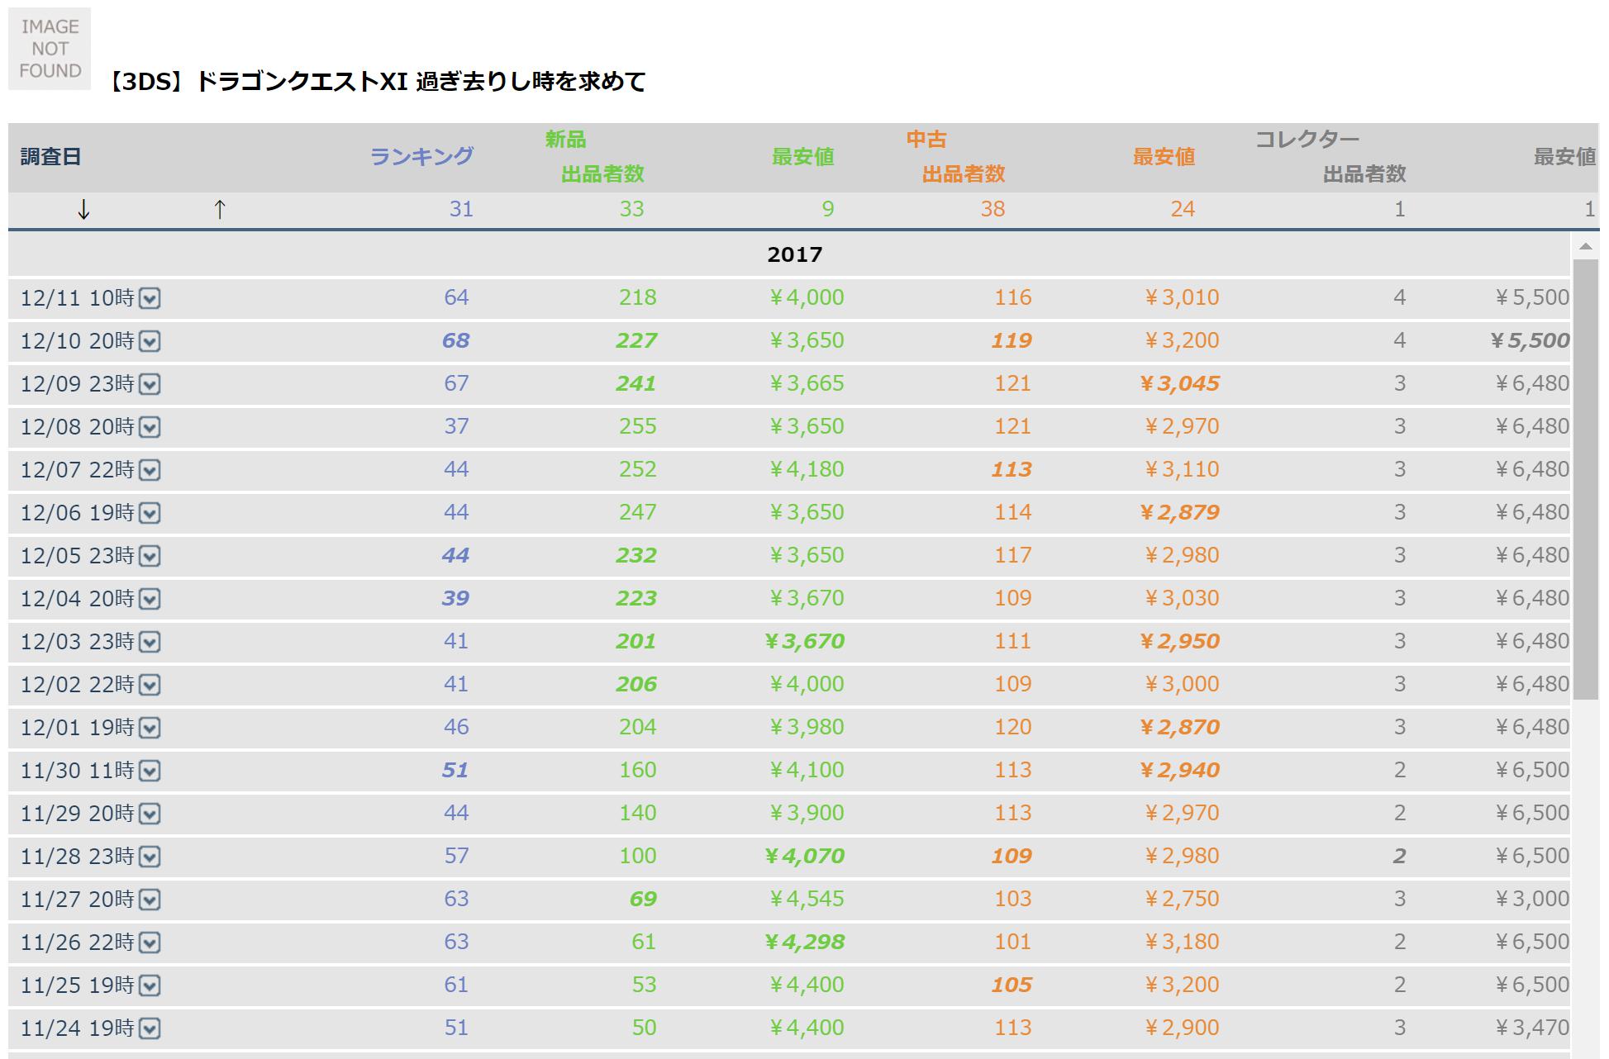Click the dropdown icon beside 11/30 11時
Image resolution: width=1609 pixels, height=1059 pixels.
tap(150, 771)
